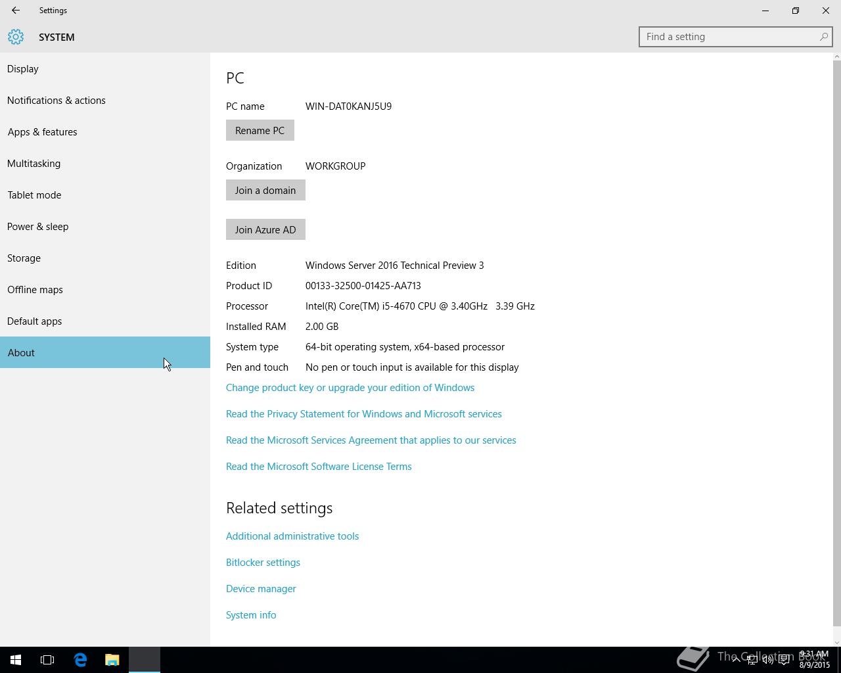Select the PC name WIN-DAT0KANJ5U9 text
The width and height of the screenshot is (841, 673).
coord(348,106)
